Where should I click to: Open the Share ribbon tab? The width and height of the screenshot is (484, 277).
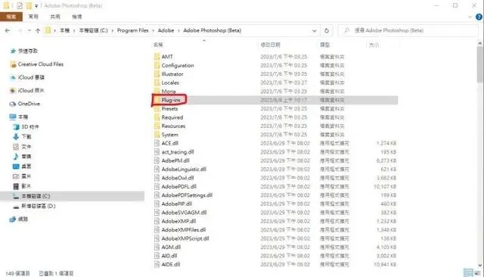55,17
